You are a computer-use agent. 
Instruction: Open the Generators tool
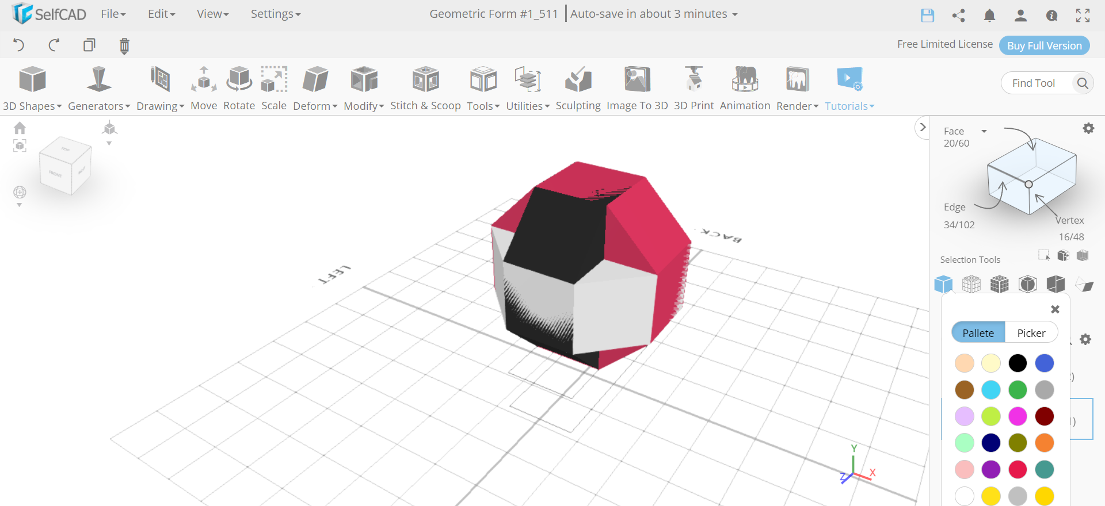point(99,89)
